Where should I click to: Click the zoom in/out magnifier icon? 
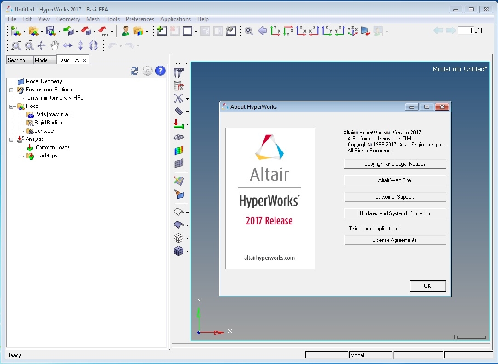[16, 45]
